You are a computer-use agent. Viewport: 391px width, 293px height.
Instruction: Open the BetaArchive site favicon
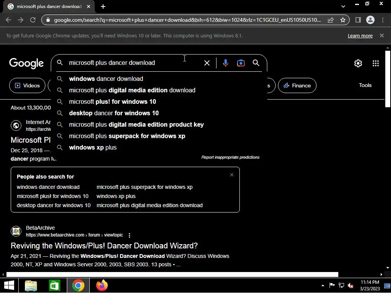[16, 231]
